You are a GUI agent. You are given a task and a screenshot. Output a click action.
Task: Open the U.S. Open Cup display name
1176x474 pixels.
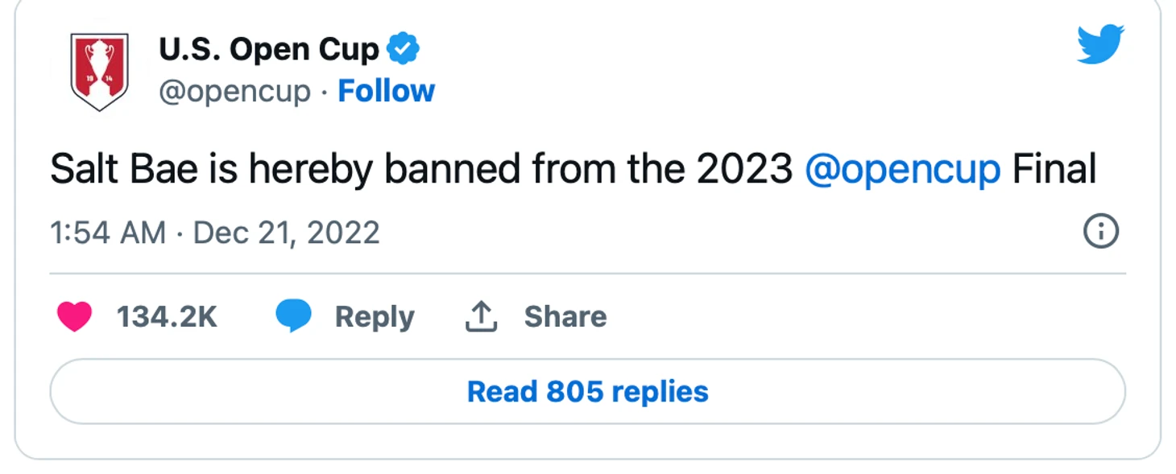(x=269, y=50)
